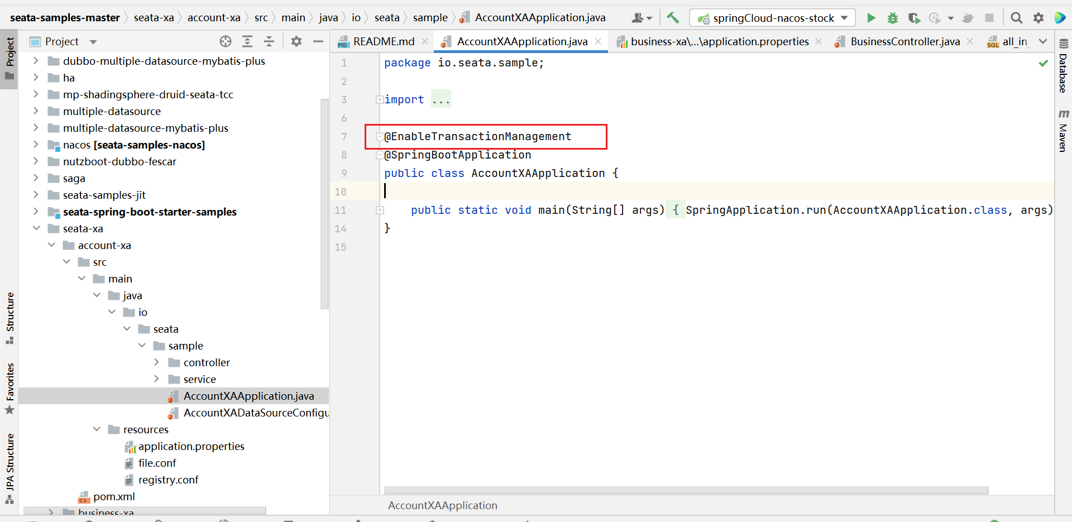The image size is (1072, 522).
Task: Hide the Project panel with minus icon
Action: tap(318, 41)
